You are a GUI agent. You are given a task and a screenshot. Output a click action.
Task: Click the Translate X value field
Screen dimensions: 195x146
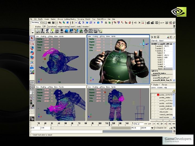click(x=168, y=46)
